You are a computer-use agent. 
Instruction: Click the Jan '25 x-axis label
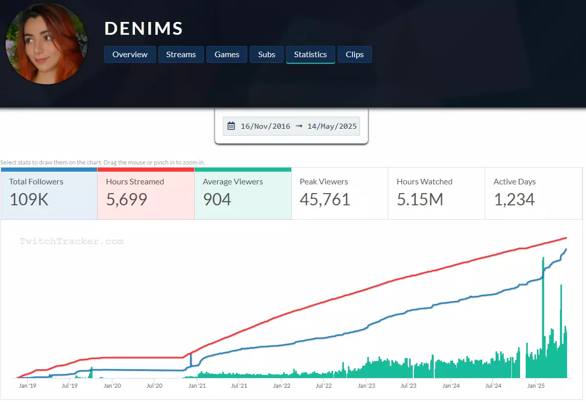click(535, 386)
